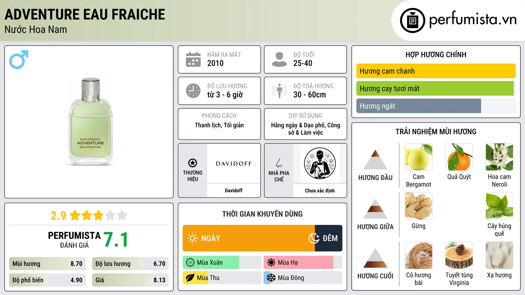Click the Mùa Thu season bar
The width and height of the screenshot is (525, 295).
[222, 278]
